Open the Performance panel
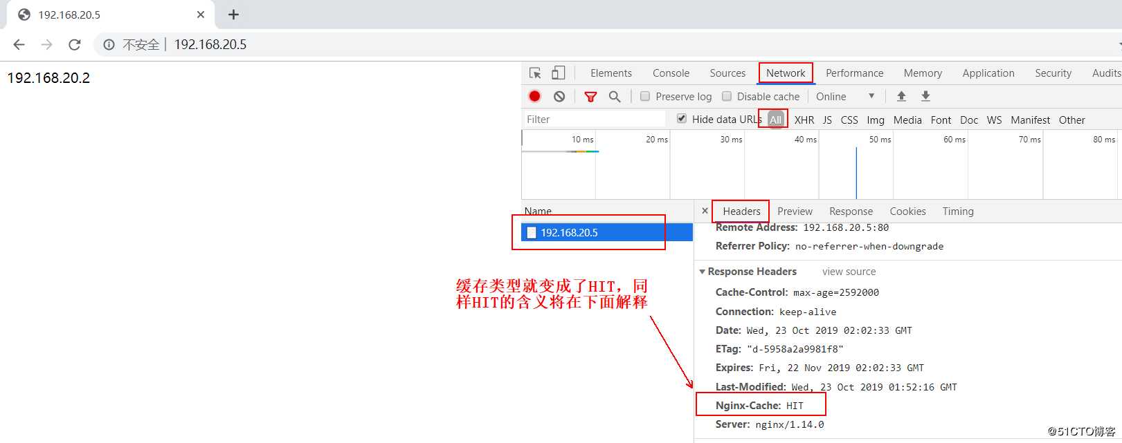This screenshot has height=443, width=1122. pyautogui.click(x=854, y=73)
